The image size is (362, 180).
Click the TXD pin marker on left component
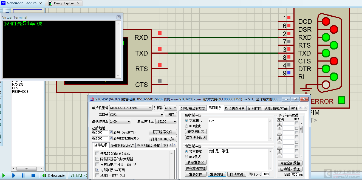(160, 49)
